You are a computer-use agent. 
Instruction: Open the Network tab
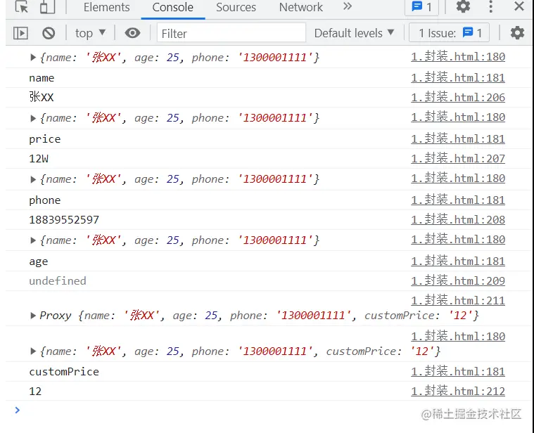300,7
